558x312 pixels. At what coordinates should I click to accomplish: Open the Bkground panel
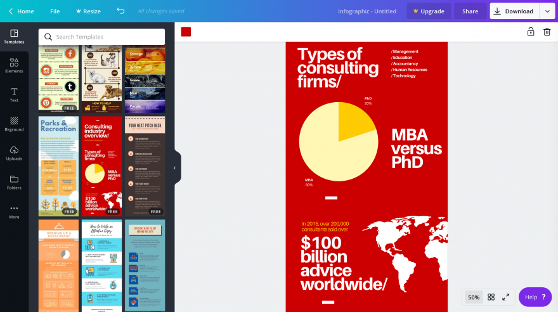(14, 124)
